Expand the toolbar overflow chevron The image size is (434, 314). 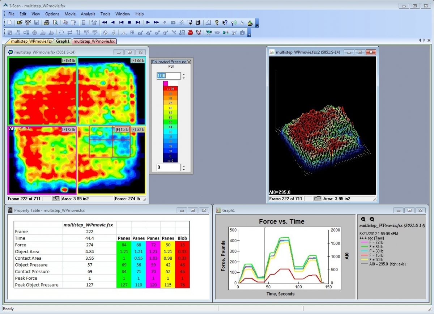(257, 25)
